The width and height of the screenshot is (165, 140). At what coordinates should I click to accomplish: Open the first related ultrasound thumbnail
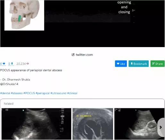tap(36, 124)
